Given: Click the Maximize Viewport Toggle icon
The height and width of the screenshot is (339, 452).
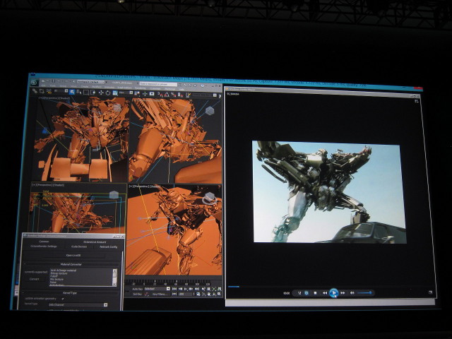Looking at the screenshot, I should pos(220,294).
